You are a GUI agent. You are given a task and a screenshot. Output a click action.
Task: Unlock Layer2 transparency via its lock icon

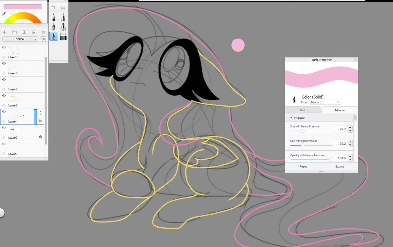(x=40, y=137)
